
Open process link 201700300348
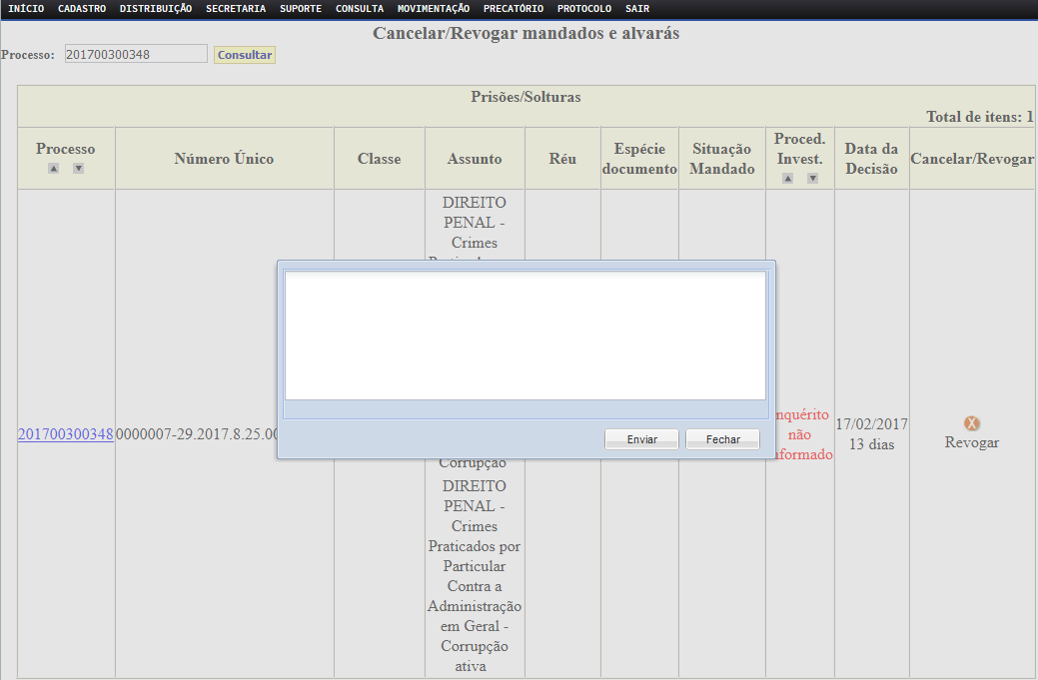[x=65, y=434]
